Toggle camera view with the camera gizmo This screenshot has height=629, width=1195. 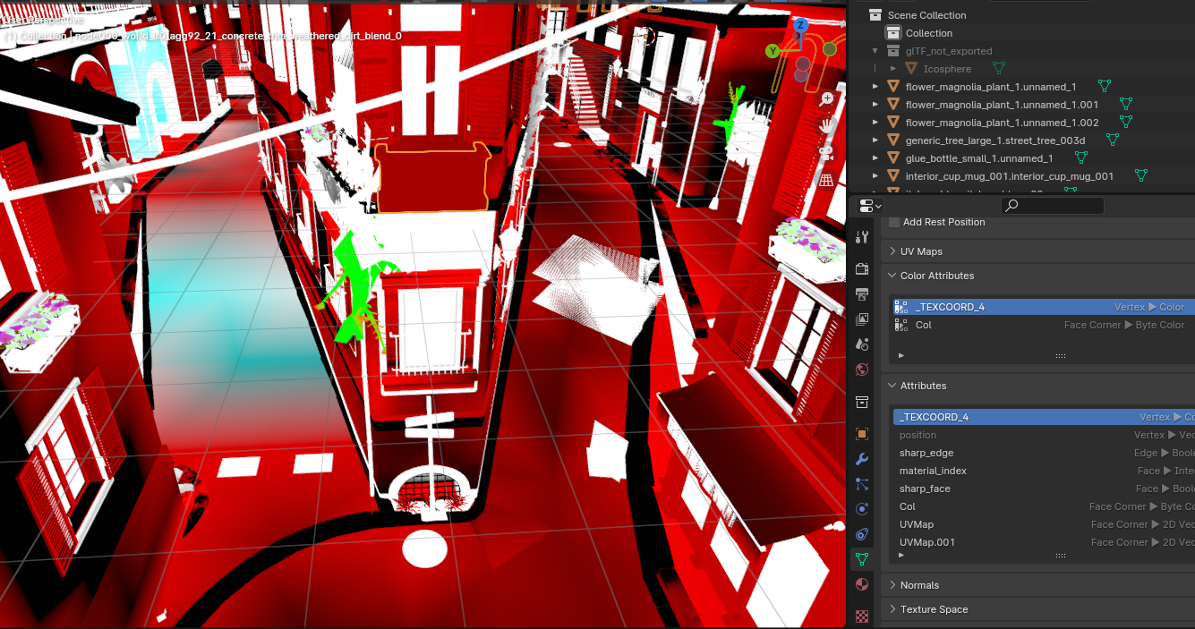(x=825, y=154)
